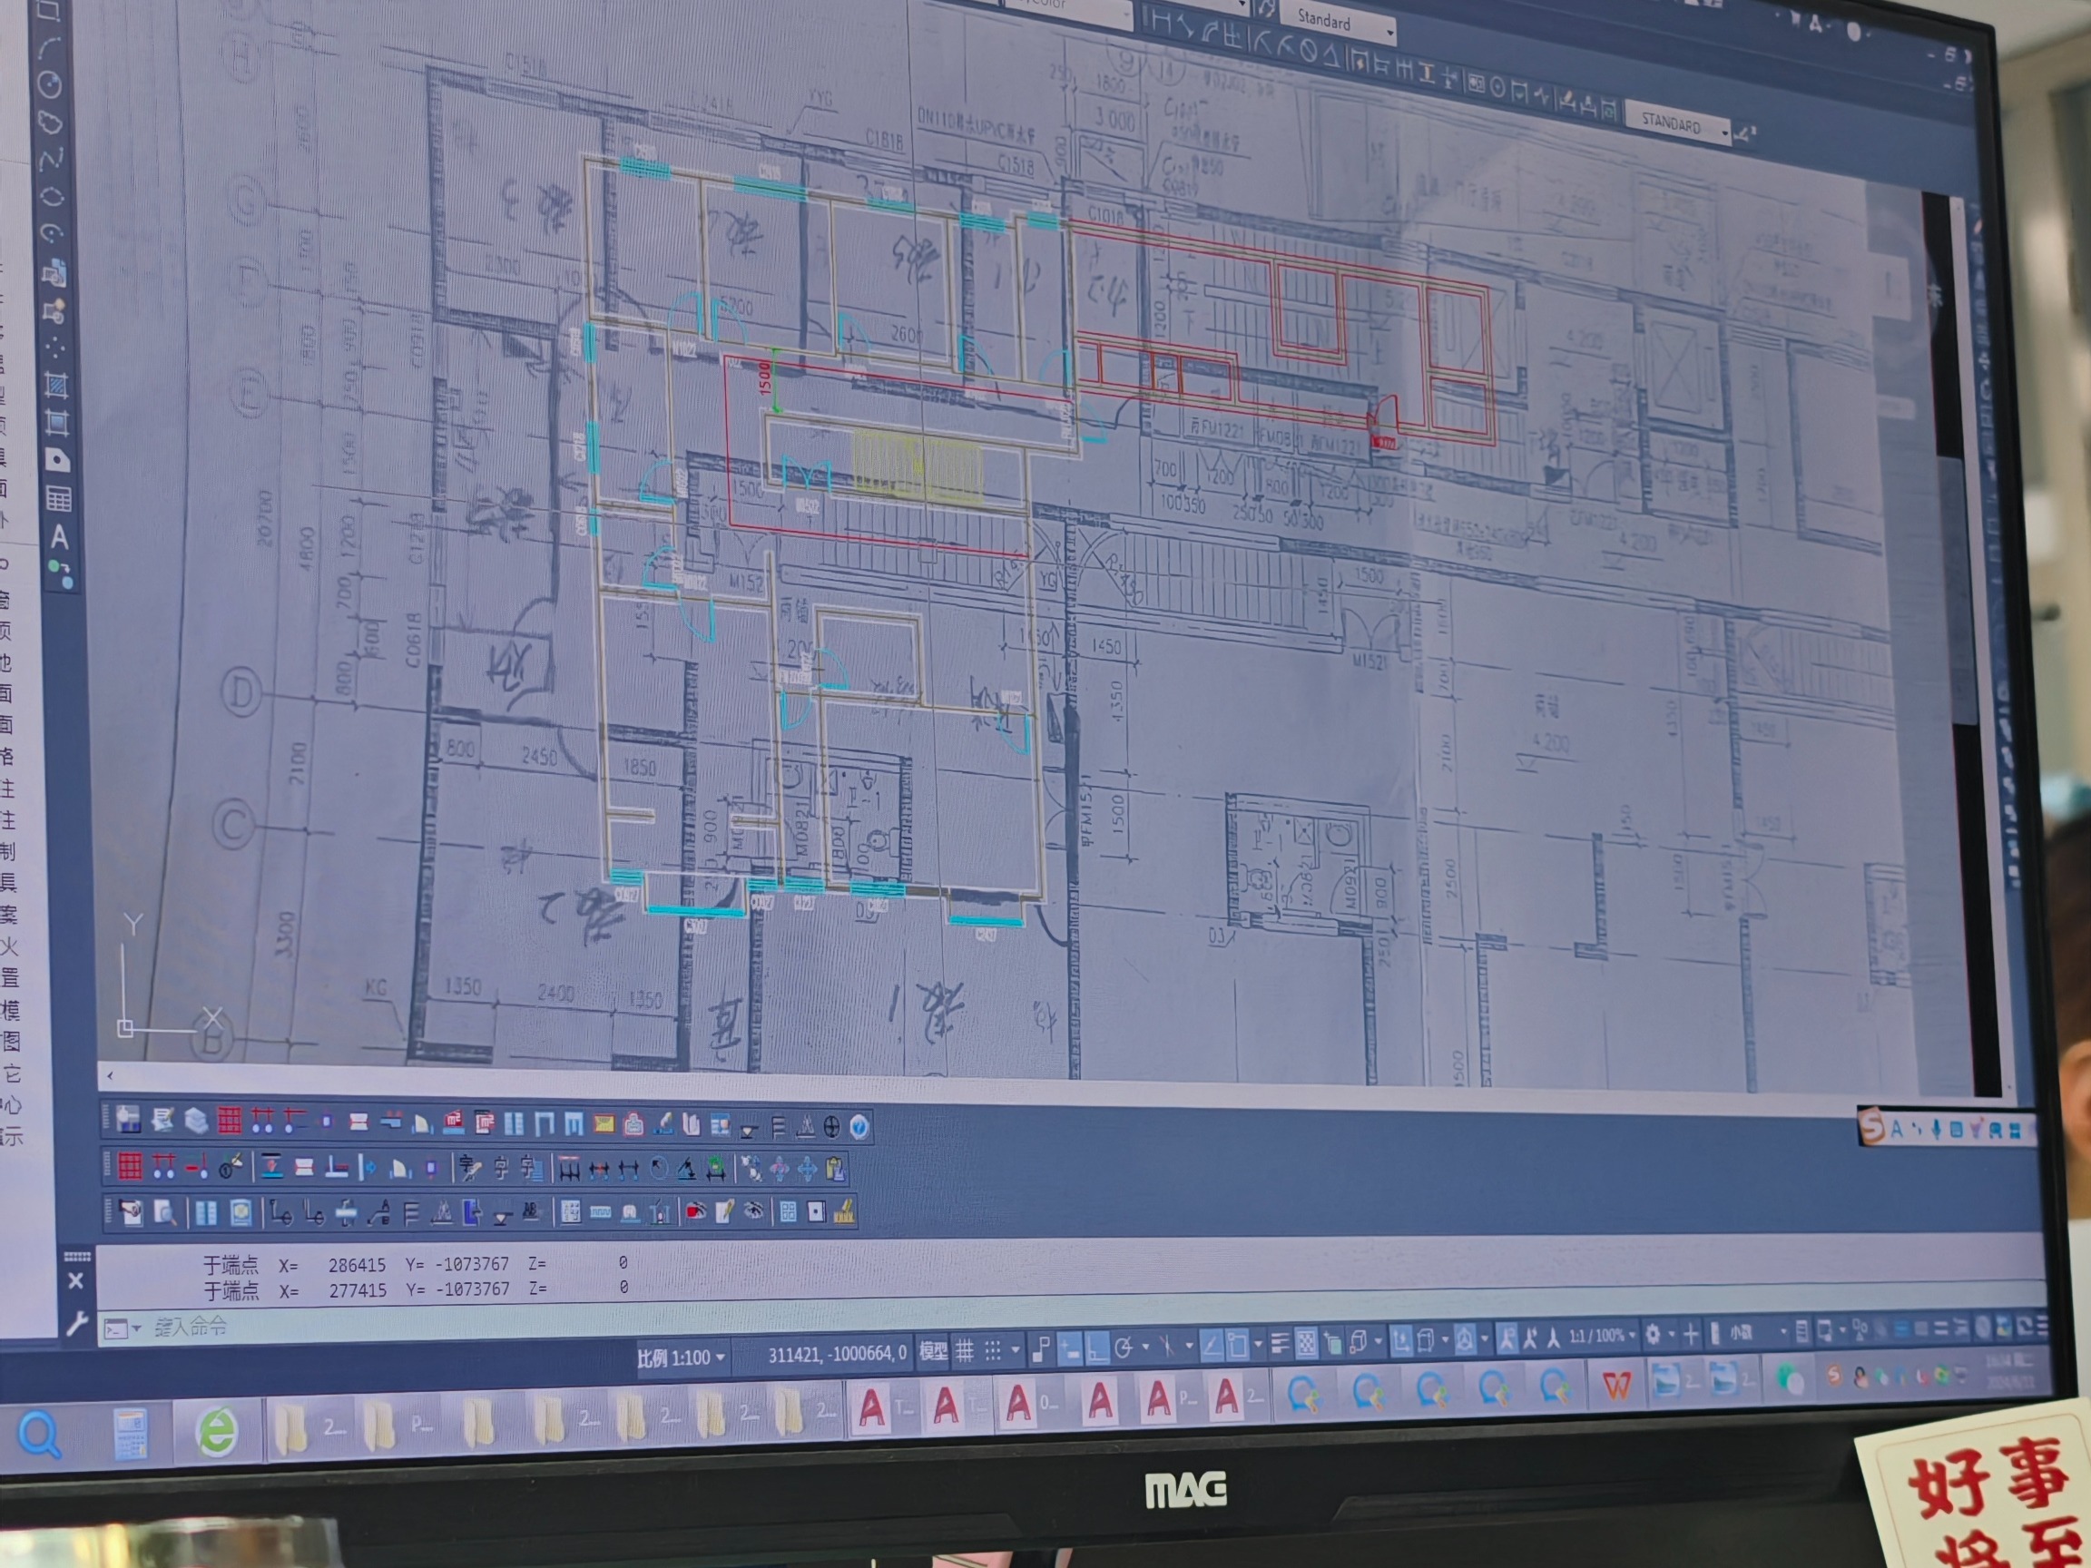This screenshot has width=2091, height=1568.
Task: Click the red eye toolbar icon
Action: click(x=696, y=1210)
